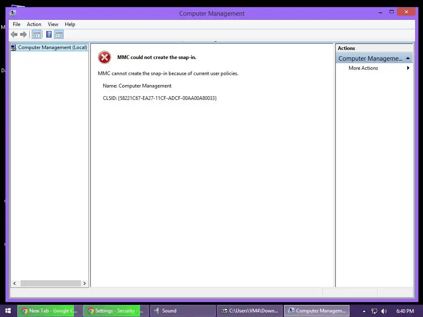Image resolution: width=423 pixels, height=317 pixels.
Task: Click More Actions in the Actions pane
Action: point(363,68)
